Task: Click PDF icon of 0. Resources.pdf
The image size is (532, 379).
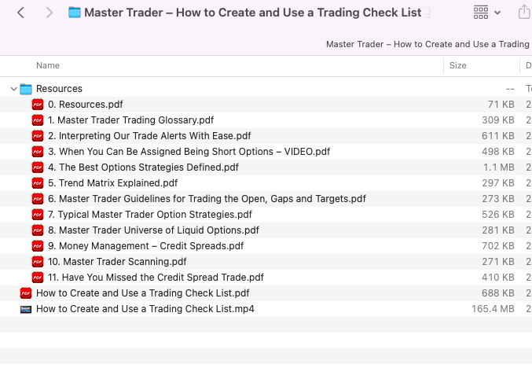Action: (38, 105)
